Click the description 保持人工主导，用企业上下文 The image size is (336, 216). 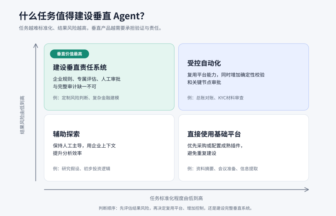click(x=84, y=146)
